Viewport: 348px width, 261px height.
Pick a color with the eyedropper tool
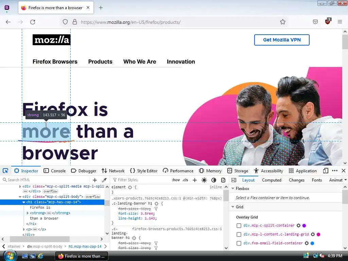pyautogui.click(x=104, y=180)
